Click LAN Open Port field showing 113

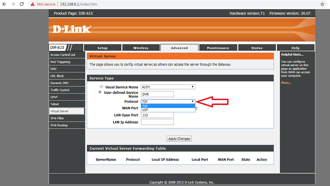tap(157, 115)
